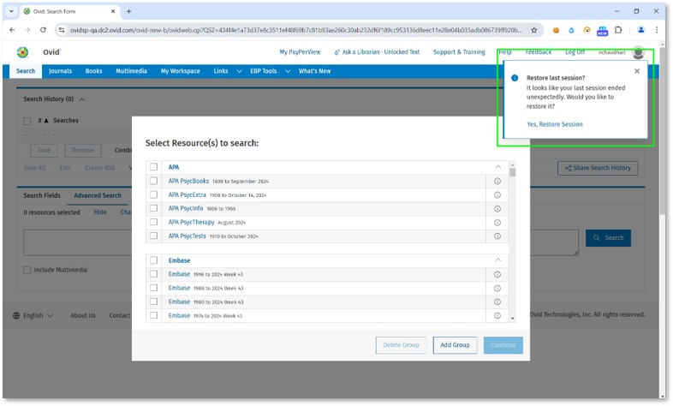The width and height of the screenshot is (673, 406).
Task: Click info icon for Embase 1988 to 2024
Action: click(497, 288)
